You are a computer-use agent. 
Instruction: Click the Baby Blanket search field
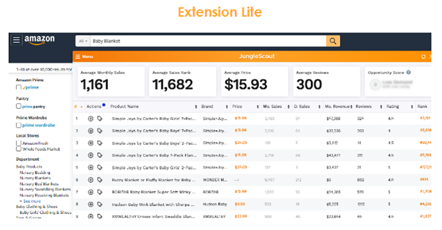click(208, 41)
